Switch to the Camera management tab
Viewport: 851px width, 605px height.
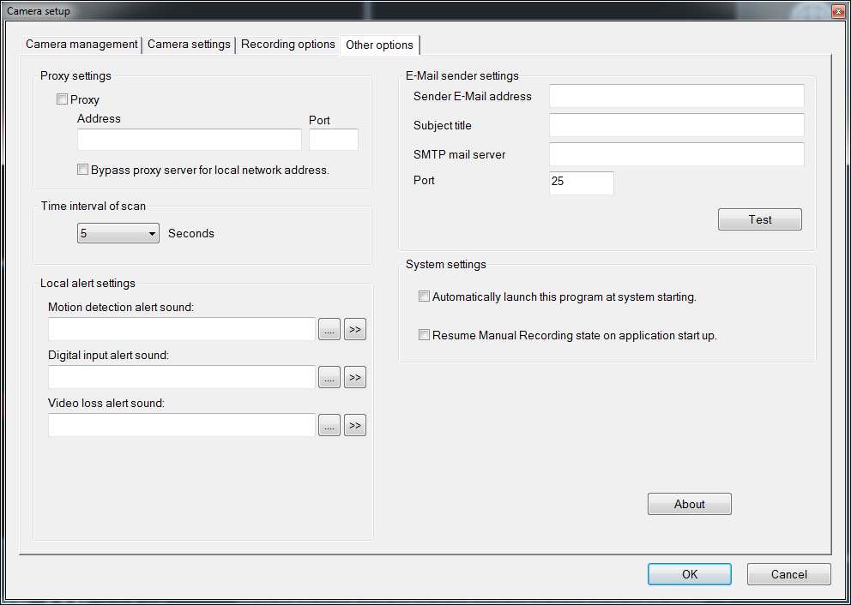pyautogui.click(x=81, y=44)
